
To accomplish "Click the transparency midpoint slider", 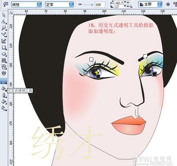I will pyautogui.click(x=88, y=5).
